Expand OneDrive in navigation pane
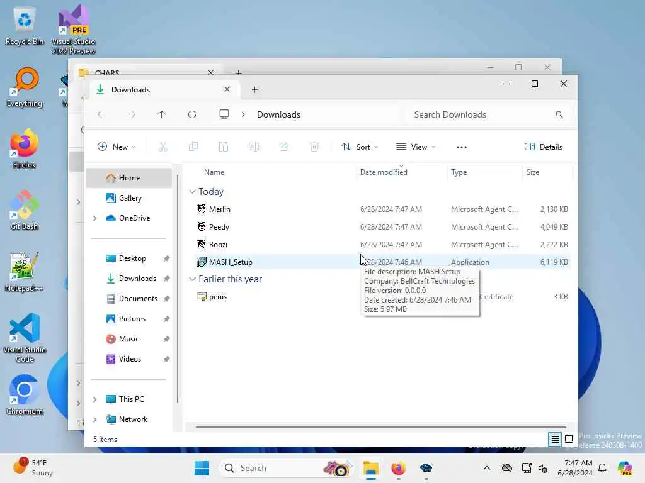 coord(95,218)
